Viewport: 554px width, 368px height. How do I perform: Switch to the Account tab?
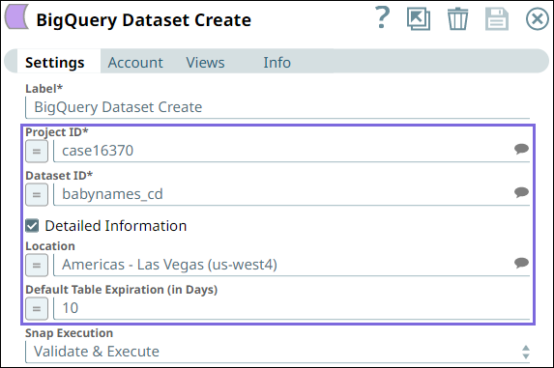135,63
